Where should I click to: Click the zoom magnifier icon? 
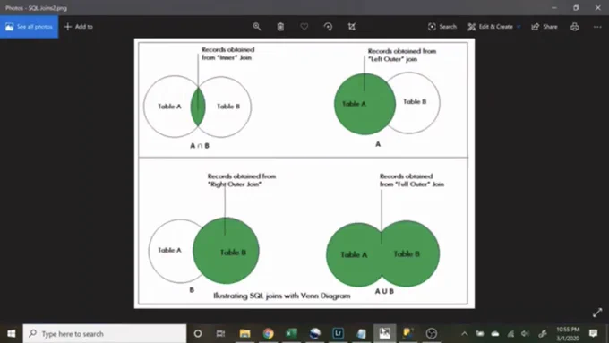(x=257, y=26)
